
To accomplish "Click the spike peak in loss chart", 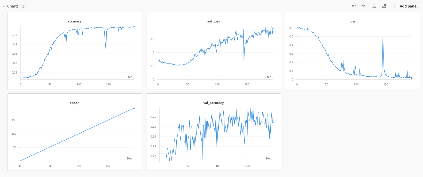I will (383, 37).
